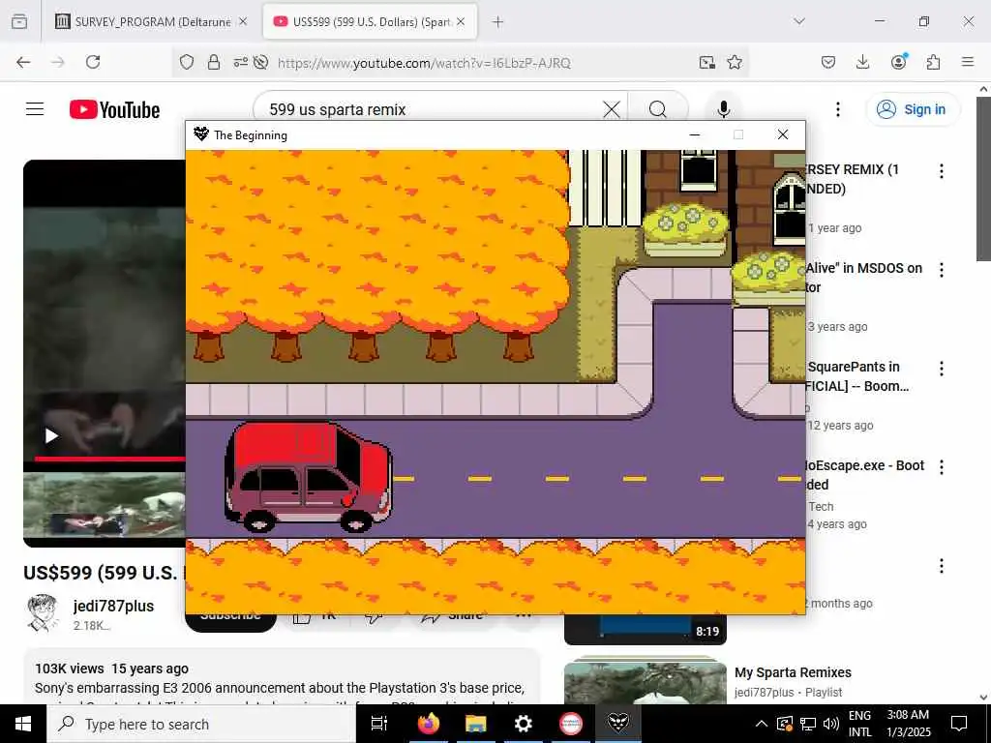Open Firefox View icon in tab bar
The width and height of the screenshot is (991, 743).
19,21
